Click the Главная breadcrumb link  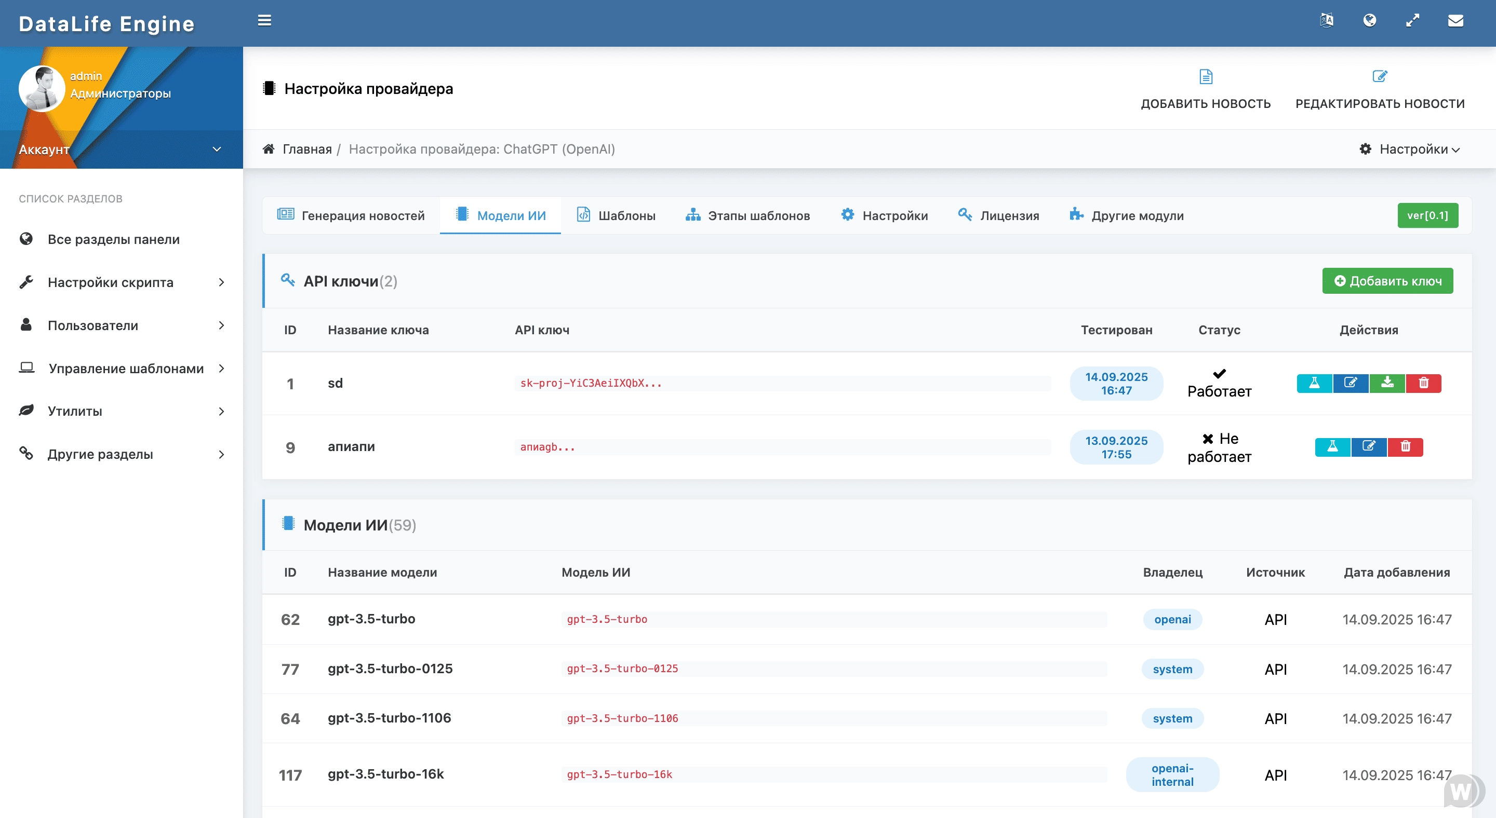tap(306, 149)
